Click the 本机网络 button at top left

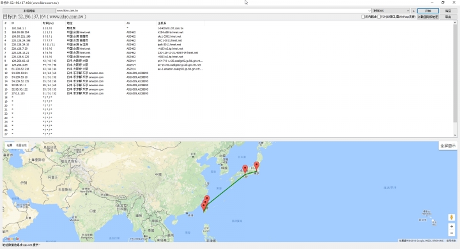point(29,11)
